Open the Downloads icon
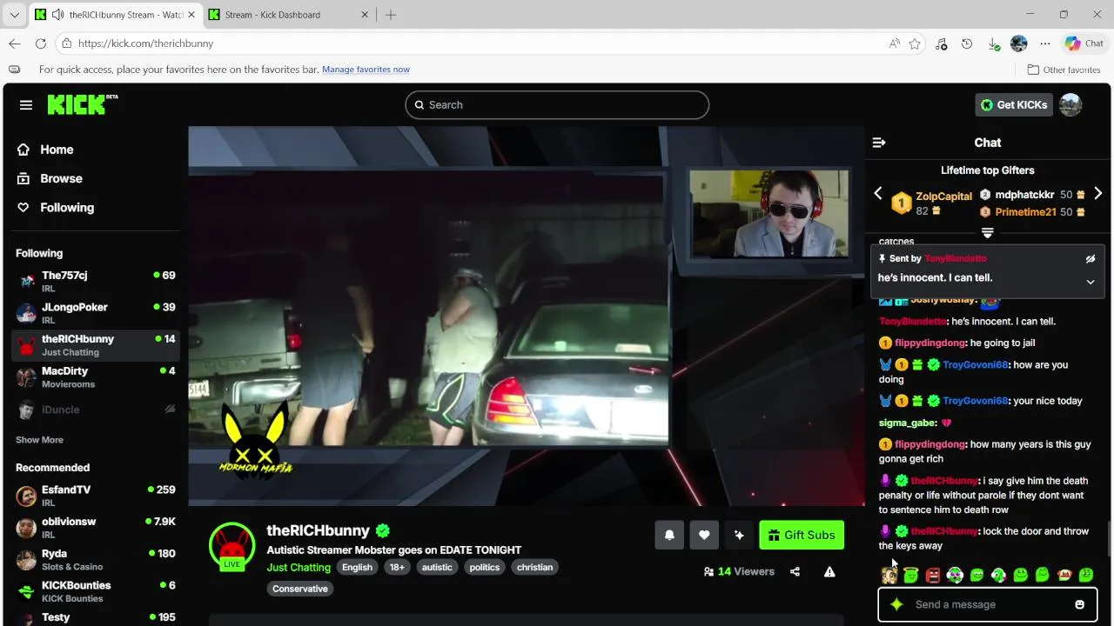The image size is (1114, 626). click(x=993, y=43)
